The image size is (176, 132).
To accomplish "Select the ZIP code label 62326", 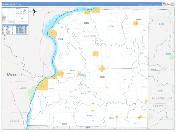I will click(x=169, y=54).
